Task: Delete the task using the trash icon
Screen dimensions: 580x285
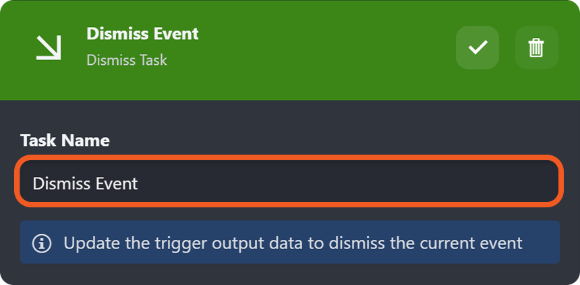Action: (x=536, y=48)
